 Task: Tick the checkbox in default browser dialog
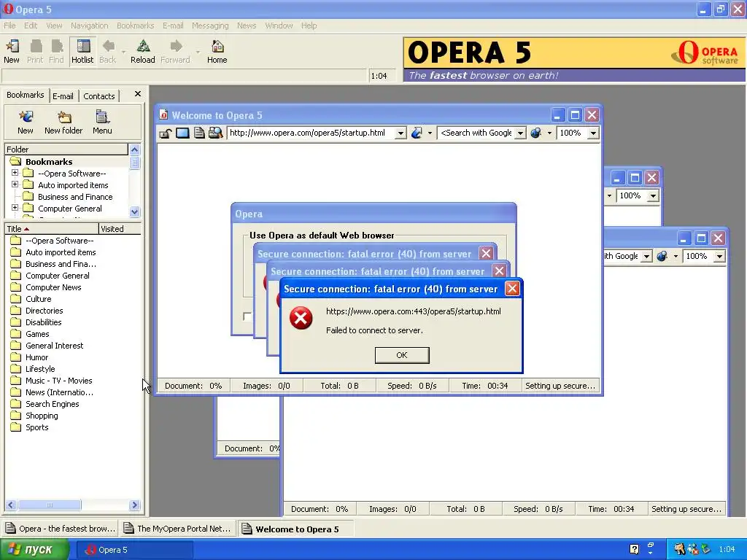[247, 316]
